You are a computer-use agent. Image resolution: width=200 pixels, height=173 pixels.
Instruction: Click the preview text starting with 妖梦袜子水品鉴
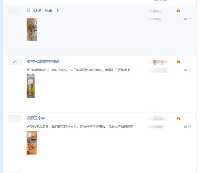tap(81, 127)
